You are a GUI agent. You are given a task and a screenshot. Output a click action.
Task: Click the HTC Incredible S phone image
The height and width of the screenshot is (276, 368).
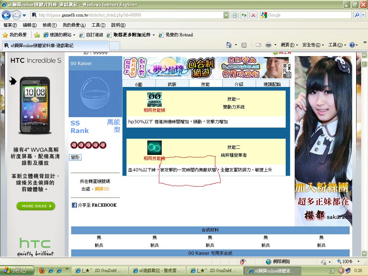pos(35,105)
